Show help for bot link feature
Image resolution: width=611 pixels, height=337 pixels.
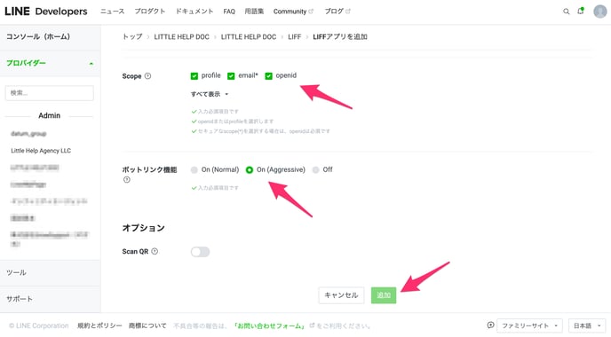(127, 180)
